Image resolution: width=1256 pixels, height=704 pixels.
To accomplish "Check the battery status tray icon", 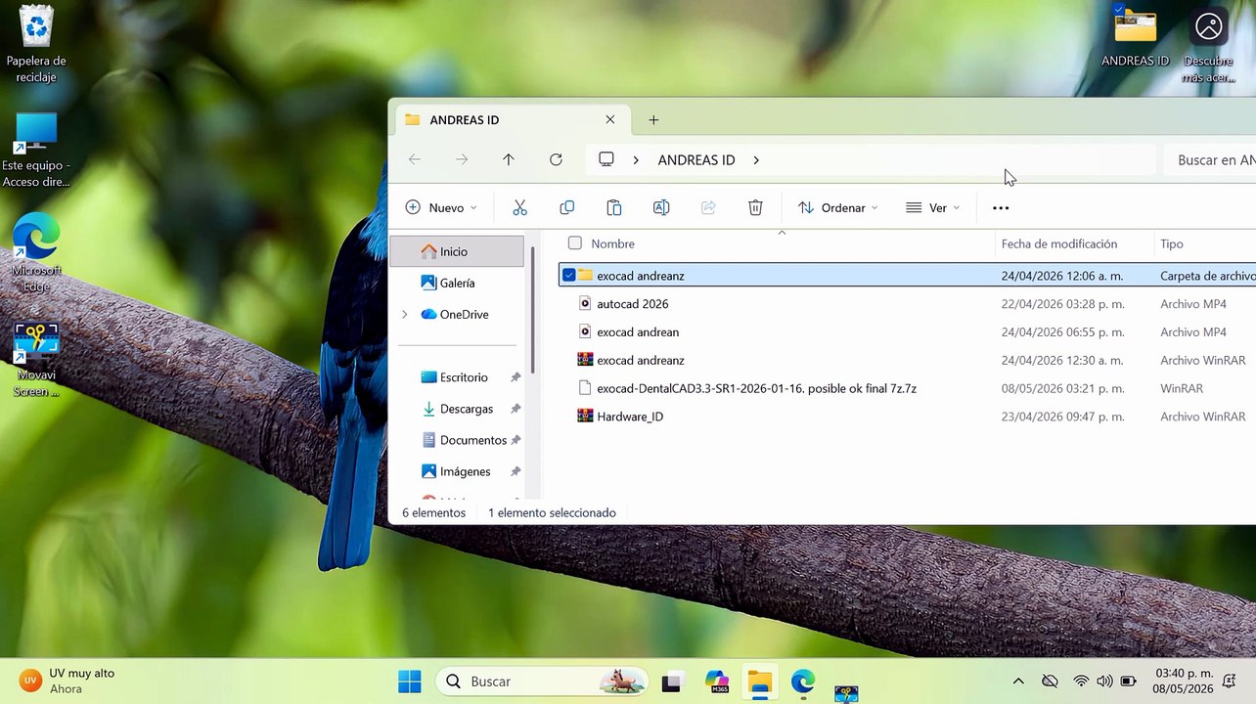I will pyautogui.click(x=1128, y=682).
